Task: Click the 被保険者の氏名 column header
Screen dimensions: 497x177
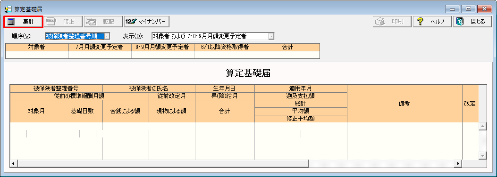Action: click(149, 88)
